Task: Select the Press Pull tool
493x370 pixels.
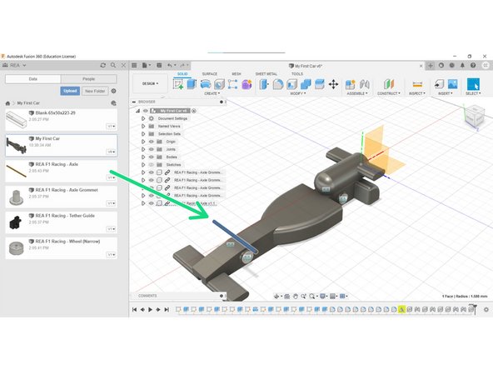Action: [264, 84]
